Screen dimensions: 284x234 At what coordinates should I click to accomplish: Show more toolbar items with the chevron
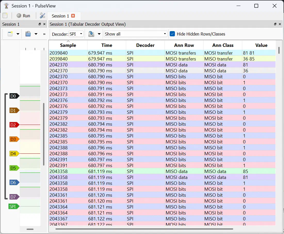(44, 34)
